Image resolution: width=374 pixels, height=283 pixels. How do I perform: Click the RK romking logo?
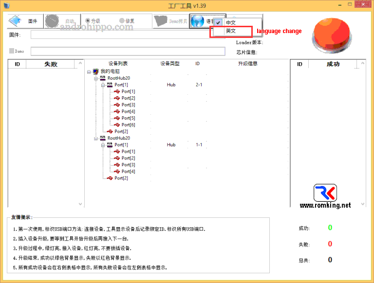(x=325, y=193)
